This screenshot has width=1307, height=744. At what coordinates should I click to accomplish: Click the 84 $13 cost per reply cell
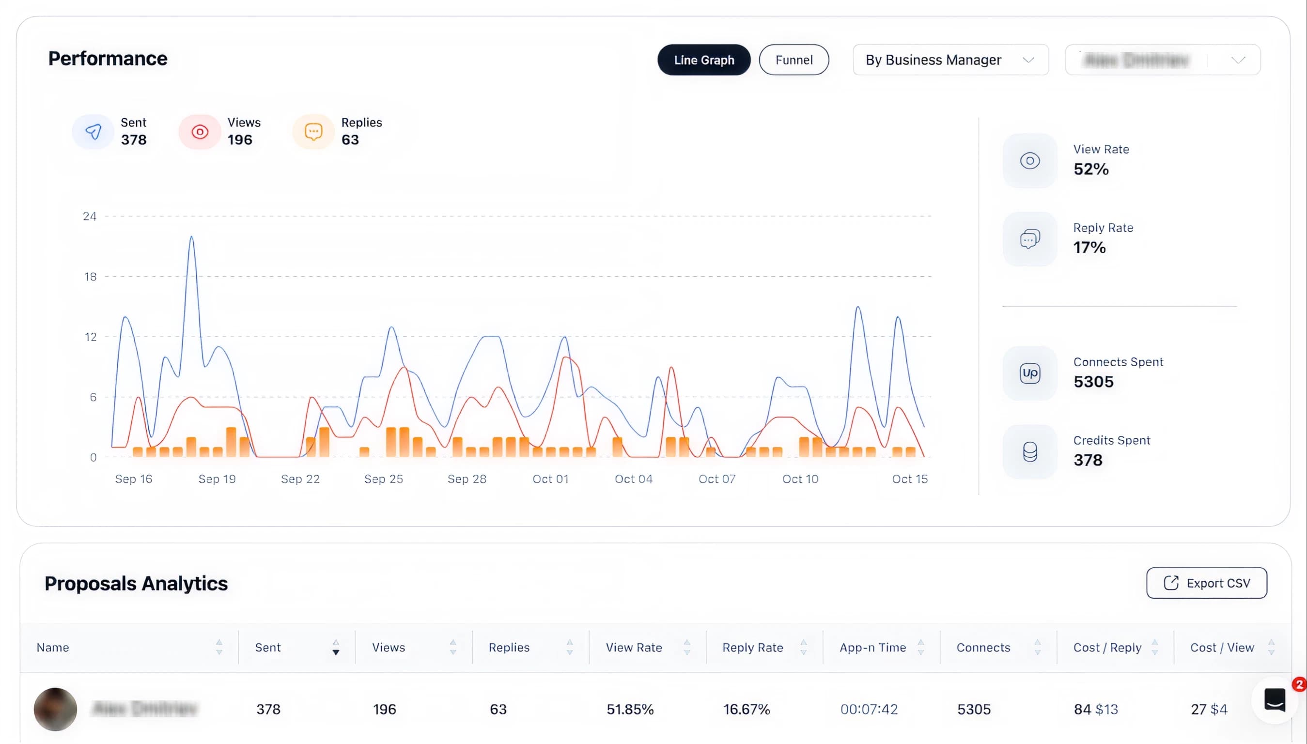point(1095,709)
